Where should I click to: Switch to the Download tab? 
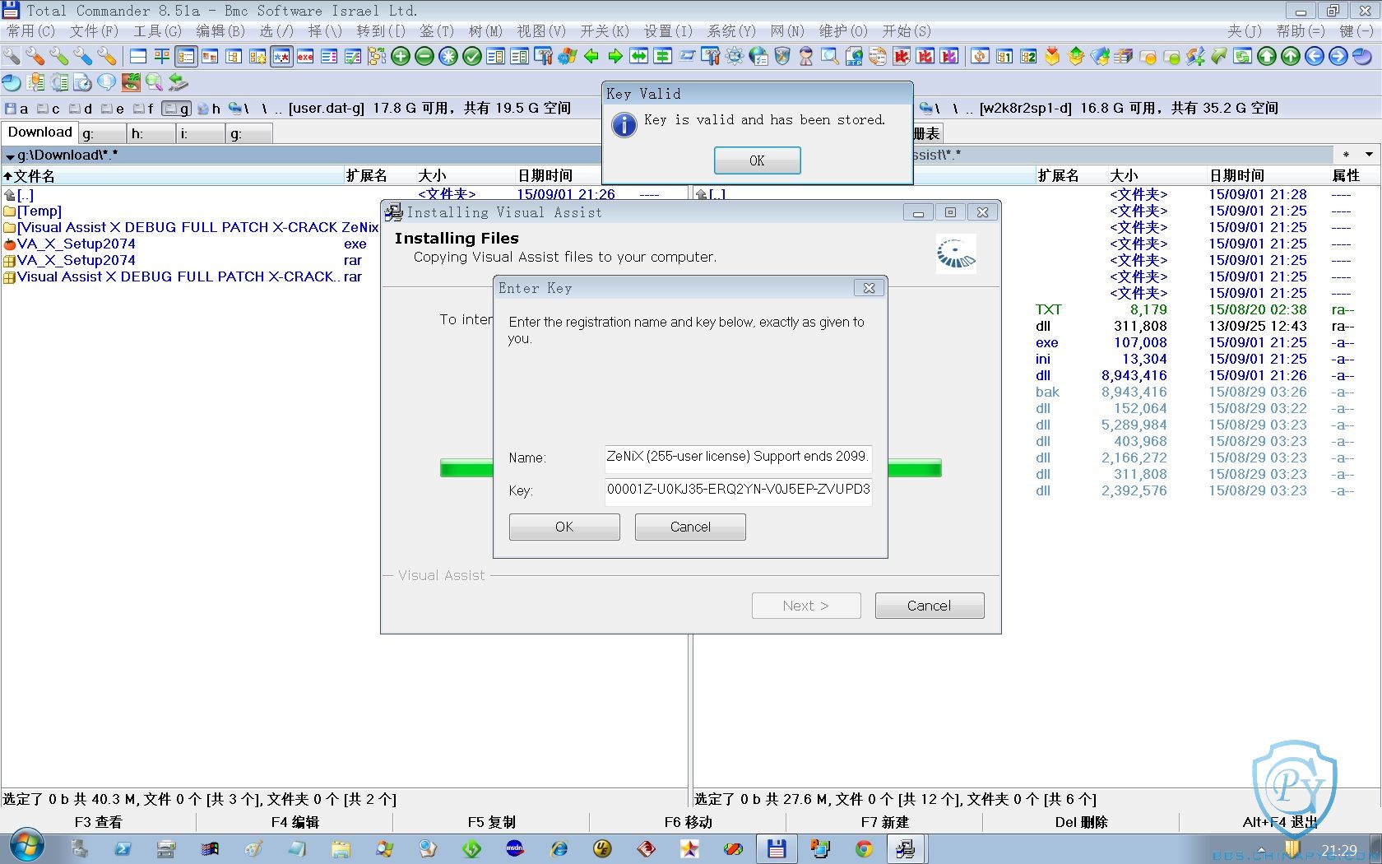pyautogui.click(x=39, y=132)
